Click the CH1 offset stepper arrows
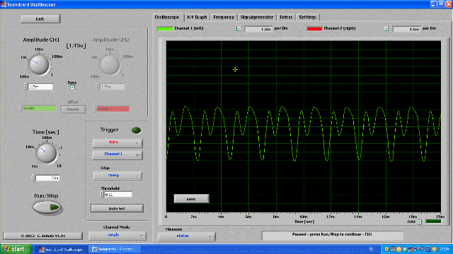 [21, 109]
